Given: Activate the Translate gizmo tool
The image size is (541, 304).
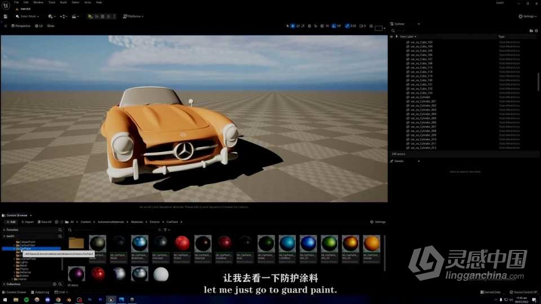Looking at the screenshot, I should pos(292,26).
